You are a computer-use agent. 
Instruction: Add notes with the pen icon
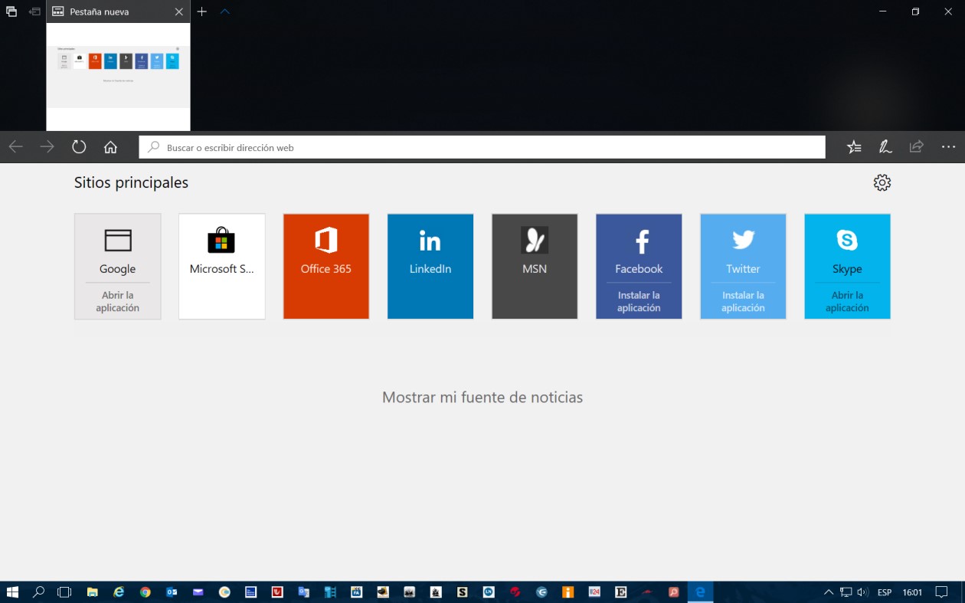click(x=885, y=147)
